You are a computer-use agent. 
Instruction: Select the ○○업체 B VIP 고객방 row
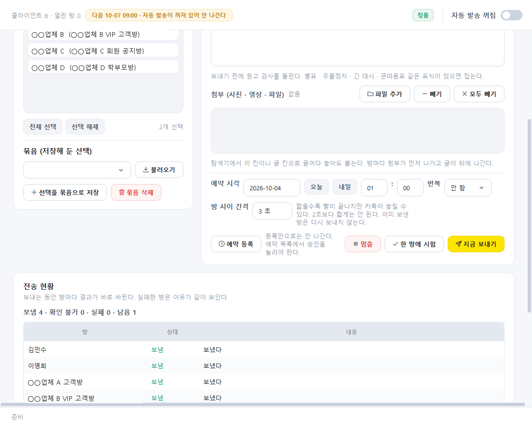[x=103, y=35]
